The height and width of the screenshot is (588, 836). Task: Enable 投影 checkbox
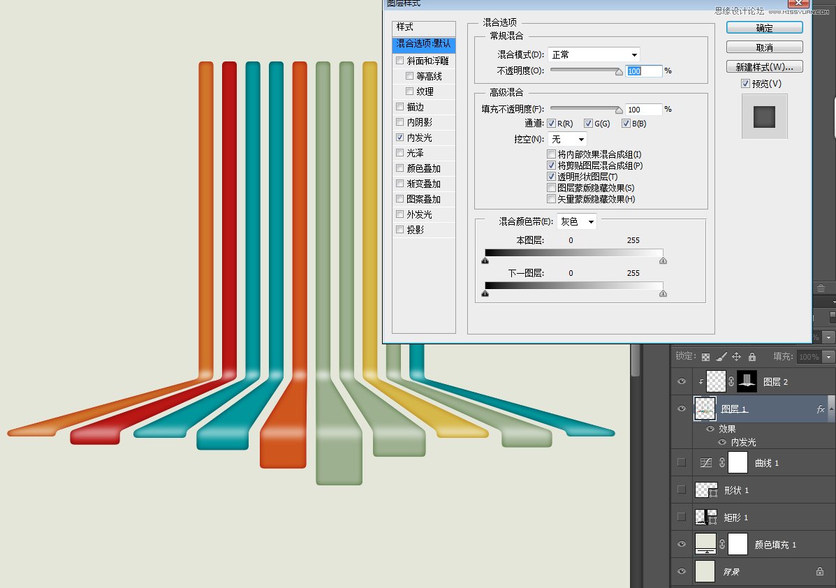coord(400,230)
